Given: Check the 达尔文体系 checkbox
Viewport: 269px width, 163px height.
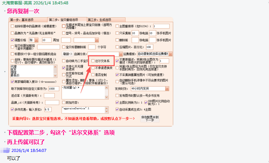Looking at the screenshot, I should (x=93, y=61).
